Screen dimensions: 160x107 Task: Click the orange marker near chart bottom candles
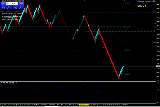pos(121,73)
